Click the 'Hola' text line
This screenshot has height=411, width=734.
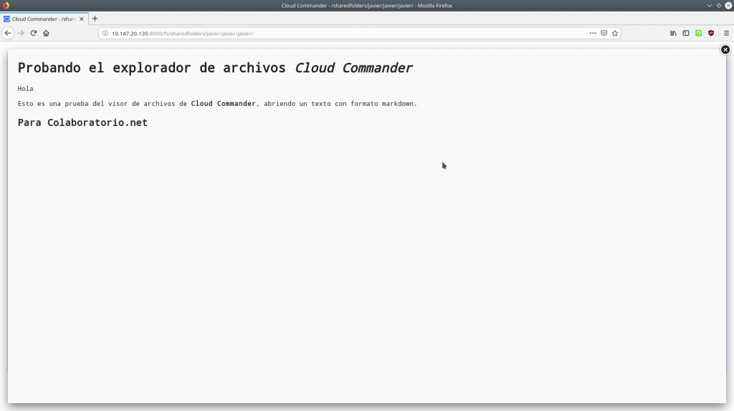pos(25,88)
